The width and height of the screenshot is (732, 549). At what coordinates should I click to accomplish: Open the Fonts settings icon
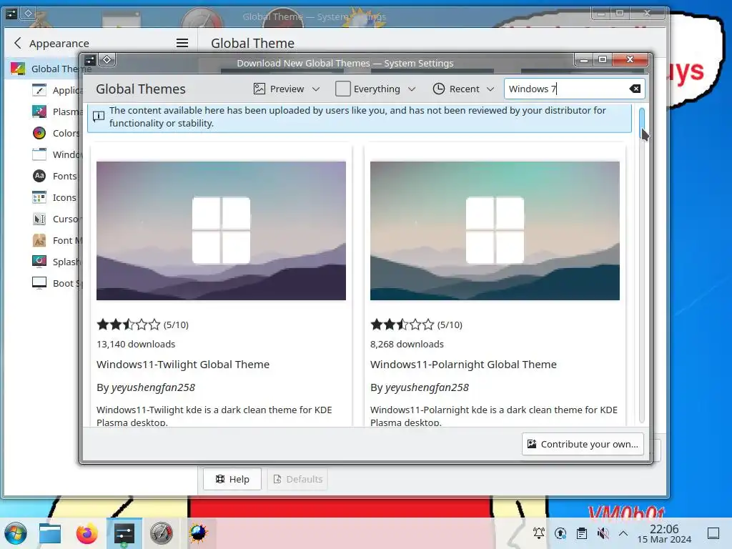(39, 176)
